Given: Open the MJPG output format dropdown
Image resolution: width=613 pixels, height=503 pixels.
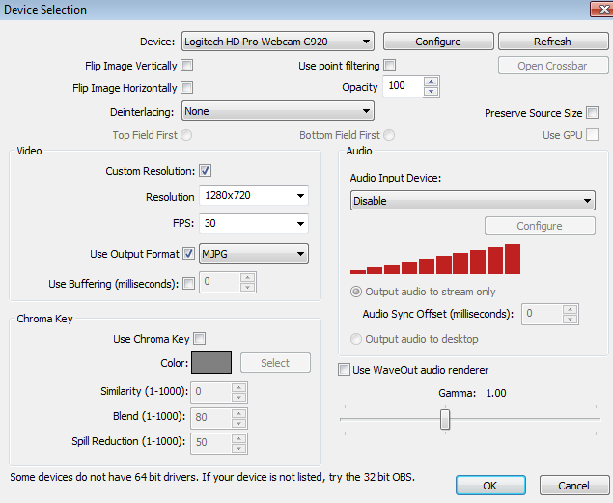Looking at the screenshot, I should pyautogui.click(x=254, y=254).
